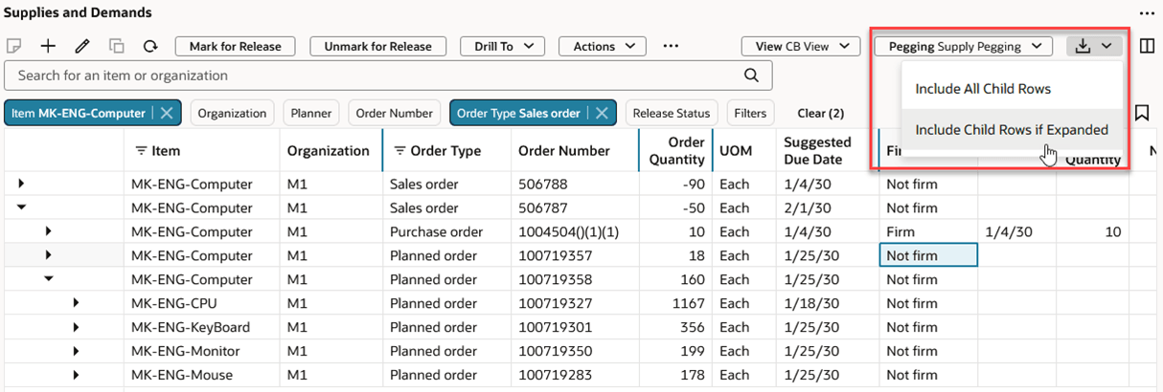This screenshot has height=392, width=1163.
Task: Expand sales order 506788 row
Action: (21, 184)
